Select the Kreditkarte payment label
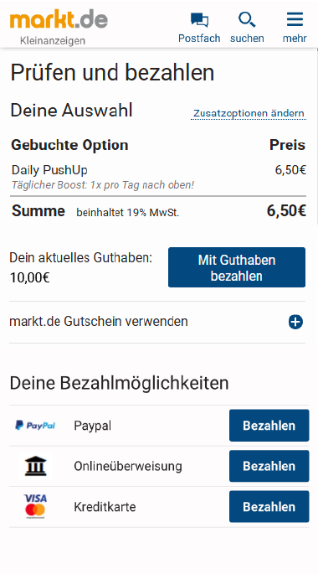The width and height of the screenshot is (318, 574). (105, 507)
